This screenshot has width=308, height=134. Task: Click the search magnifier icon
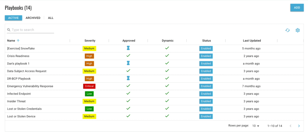tap(9, 30)
